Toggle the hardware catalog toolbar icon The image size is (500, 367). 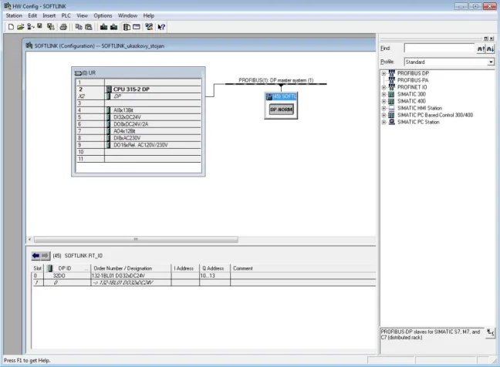(x=127, y=26)
